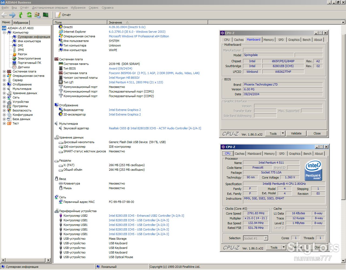The height and width of the screenshot is (270, 346).
Task: Click main list vertical scrollbar down arrow
Action: (343, 261)
